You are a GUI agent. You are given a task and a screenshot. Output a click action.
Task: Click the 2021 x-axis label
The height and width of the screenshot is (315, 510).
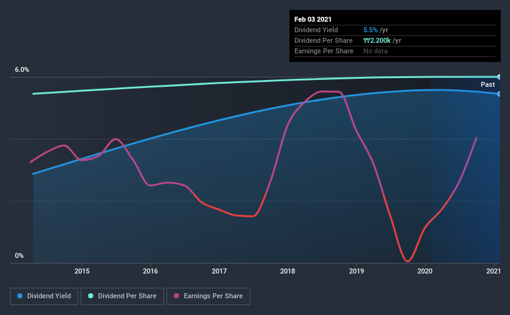(493, 271)
